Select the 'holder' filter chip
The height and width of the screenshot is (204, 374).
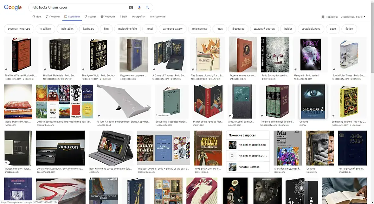(288, 29)
